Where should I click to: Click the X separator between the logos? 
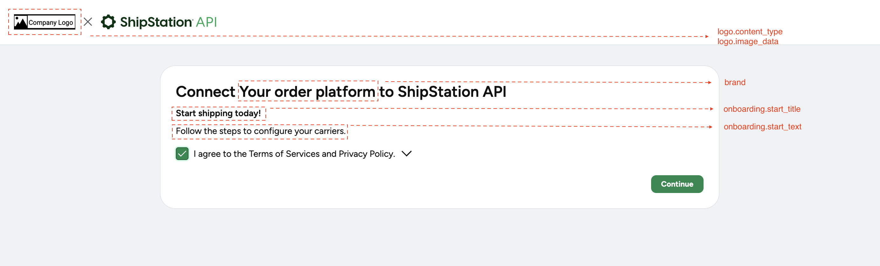88,22
